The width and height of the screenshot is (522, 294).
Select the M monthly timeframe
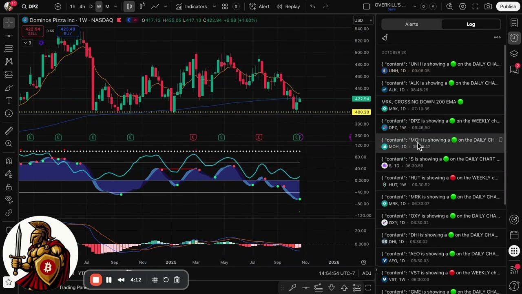tap(107, 7)
